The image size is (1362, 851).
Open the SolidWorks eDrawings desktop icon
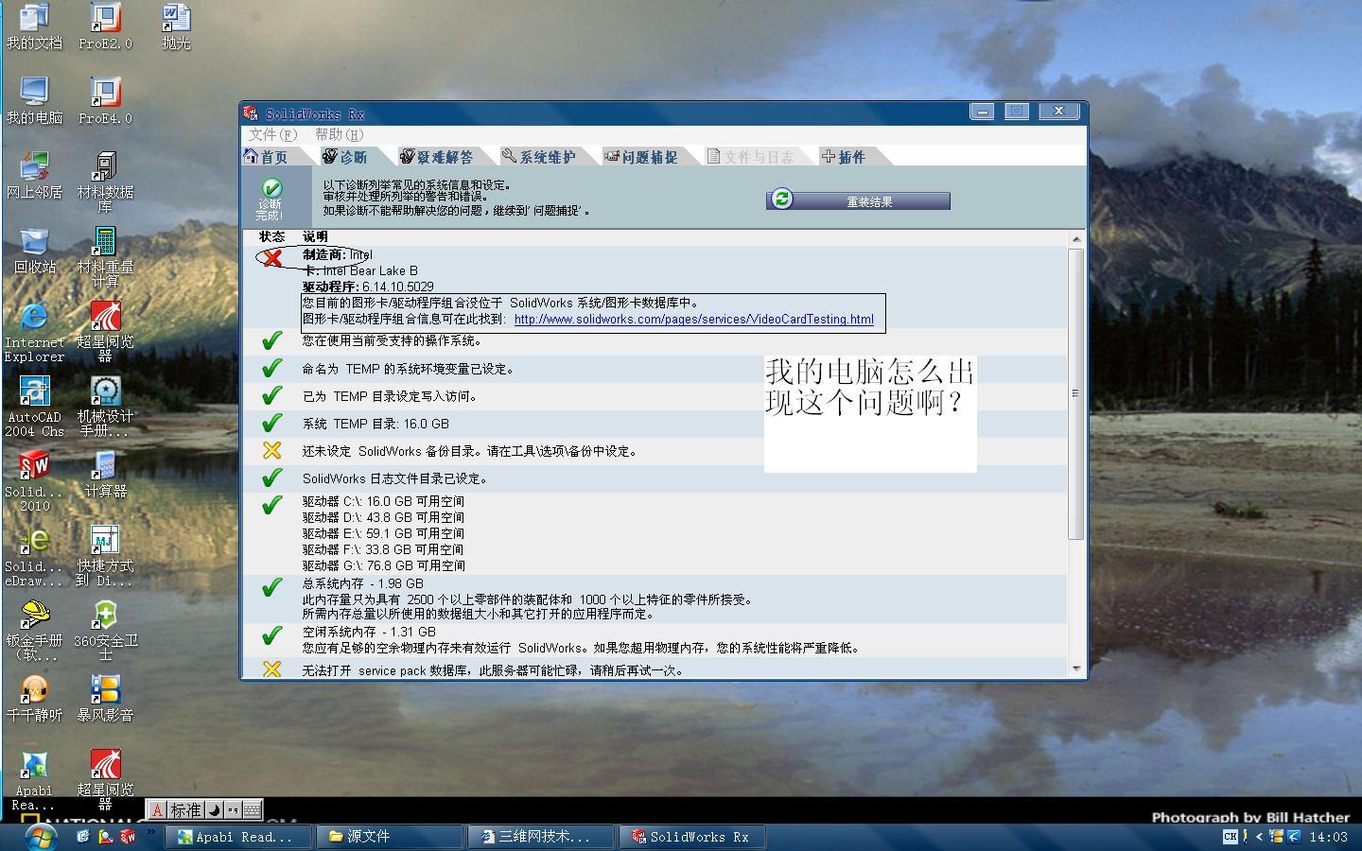tap(34, 556)
